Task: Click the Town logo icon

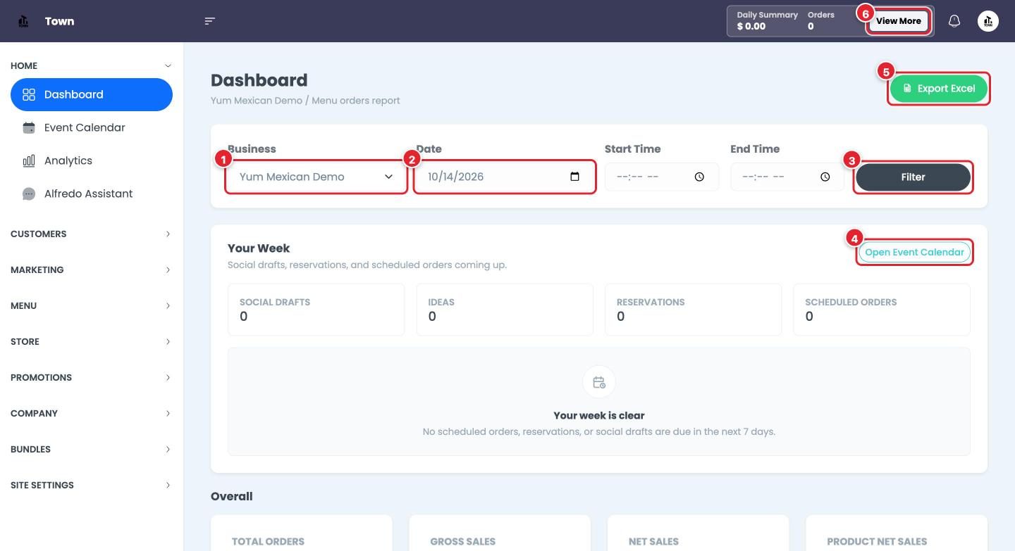Action: click(23, 21)
